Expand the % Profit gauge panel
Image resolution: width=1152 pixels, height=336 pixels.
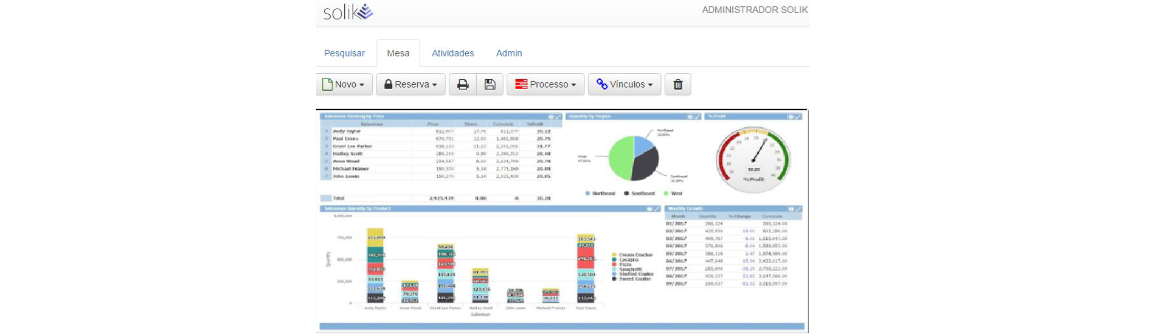(798, 117)
